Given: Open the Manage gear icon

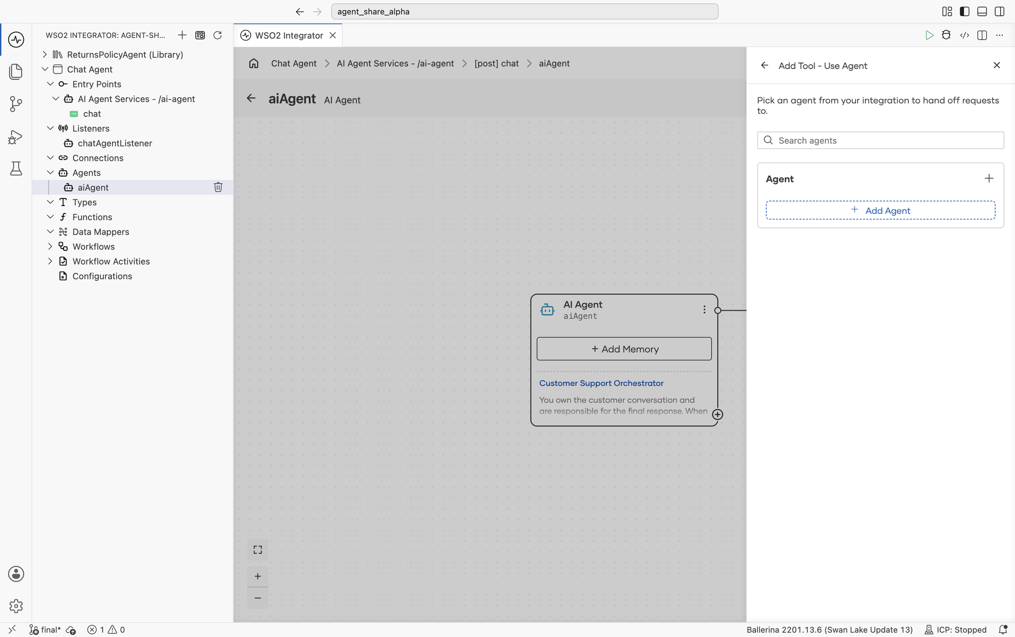Looking at the screenshot, I should 16,606.
